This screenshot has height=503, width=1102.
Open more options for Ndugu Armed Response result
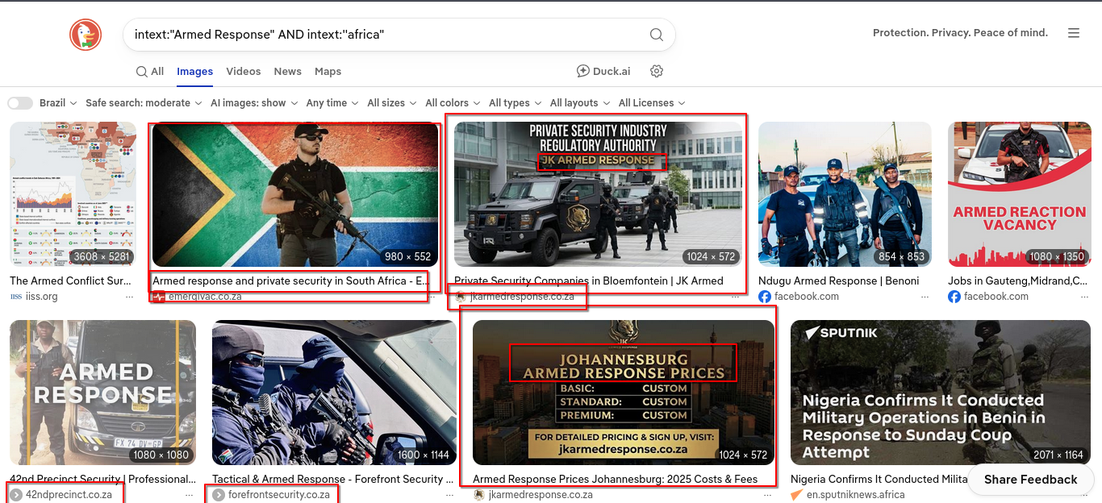click(x=925, y=297)
